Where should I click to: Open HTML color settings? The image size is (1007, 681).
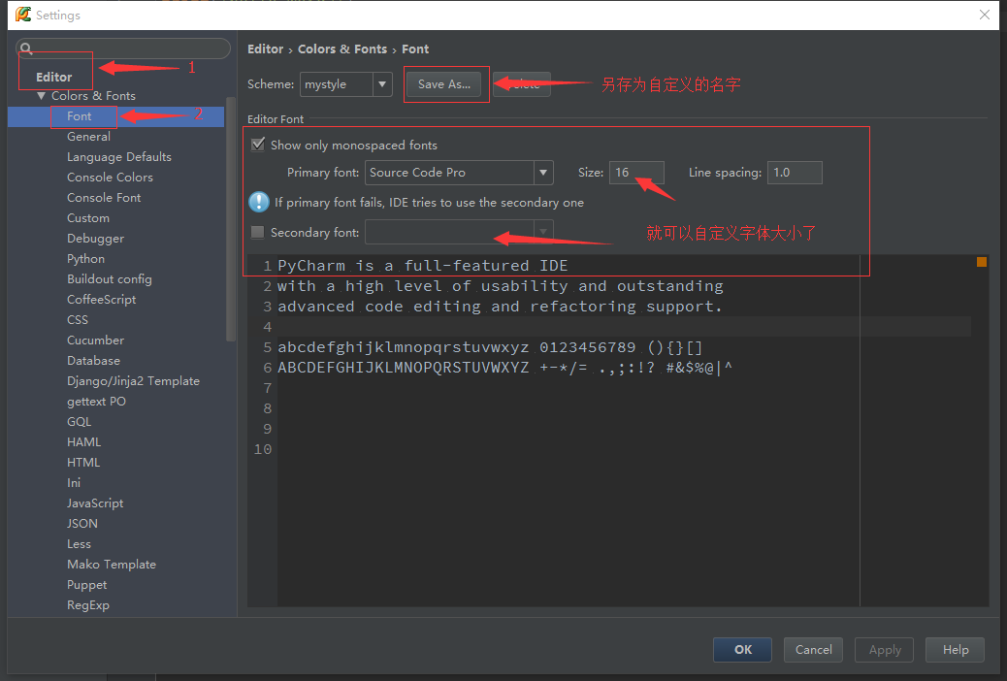coord(82,463)
